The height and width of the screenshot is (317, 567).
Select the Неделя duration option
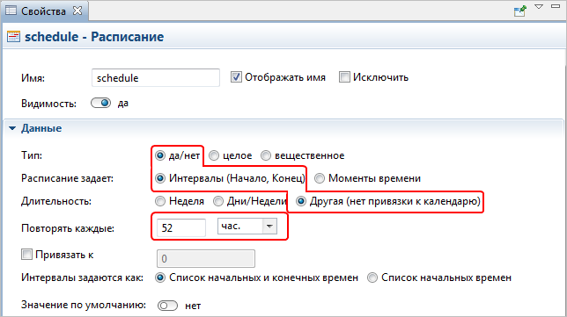(x=160, y=201)
